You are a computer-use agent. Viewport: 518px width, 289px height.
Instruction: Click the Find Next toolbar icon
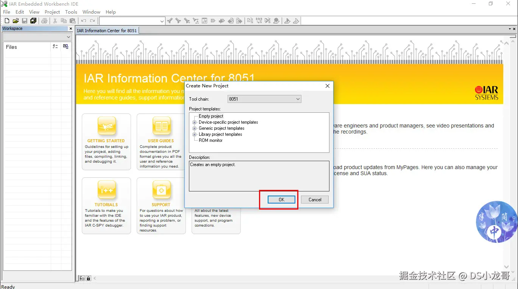coord(178,21)
